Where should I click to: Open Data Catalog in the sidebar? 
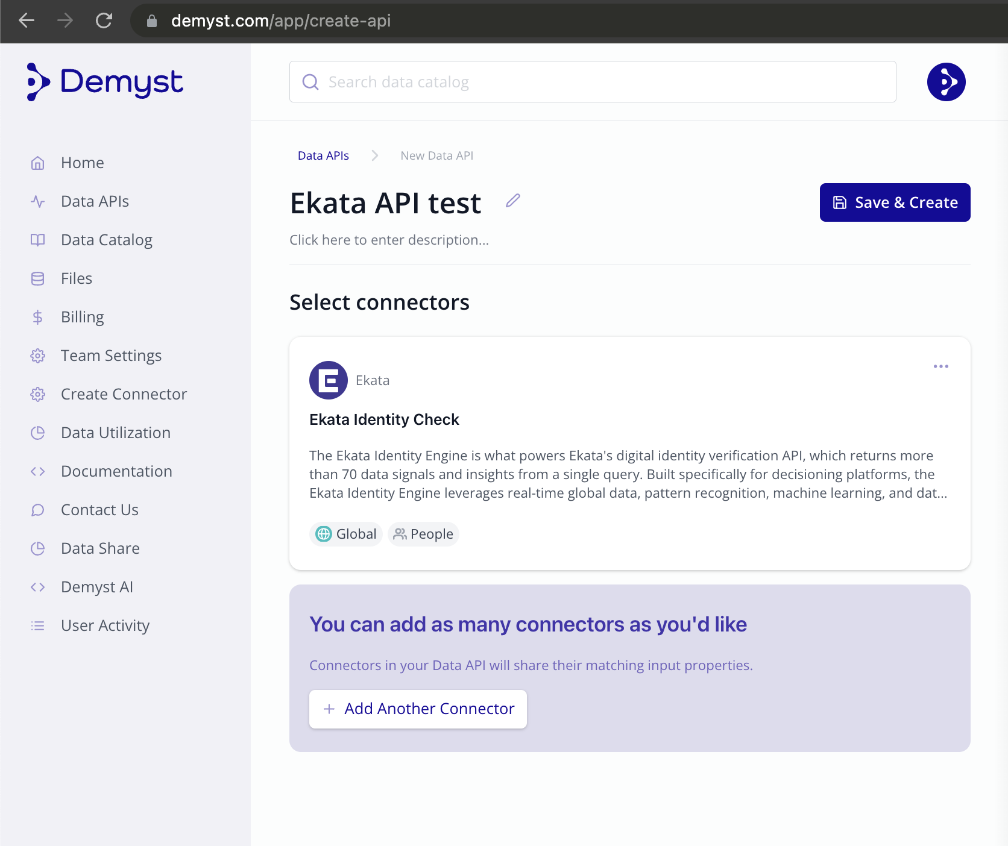[107, 240]
